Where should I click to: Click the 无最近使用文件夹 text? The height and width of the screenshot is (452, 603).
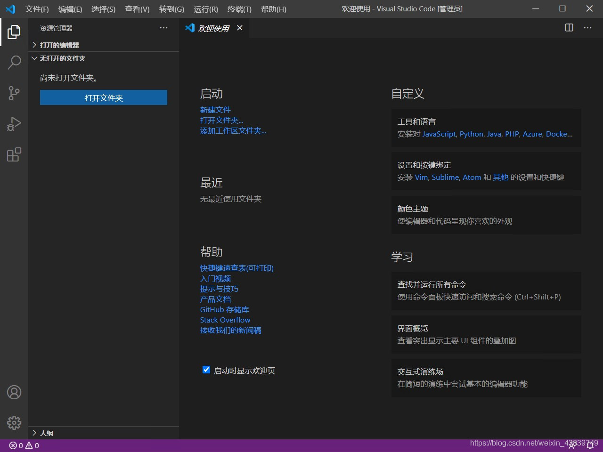[231, 199]
